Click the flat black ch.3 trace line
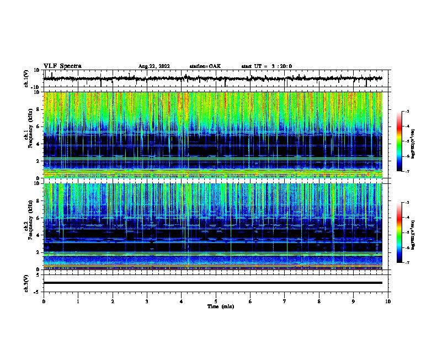This screenshot has height=338, width=437. [212, 283]
